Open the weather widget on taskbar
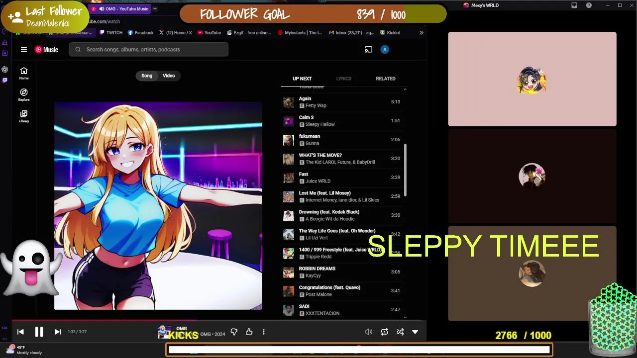This screenshot has width=637, height=358. [x=24, y=350]
